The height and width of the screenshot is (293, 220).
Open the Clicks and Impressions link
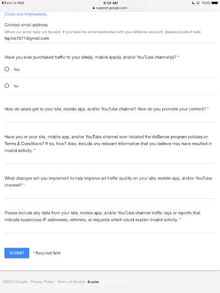pos(26,14)
